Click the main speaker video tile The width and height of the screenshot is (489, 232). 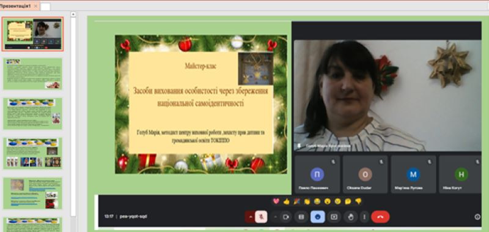tap(388, 95)
